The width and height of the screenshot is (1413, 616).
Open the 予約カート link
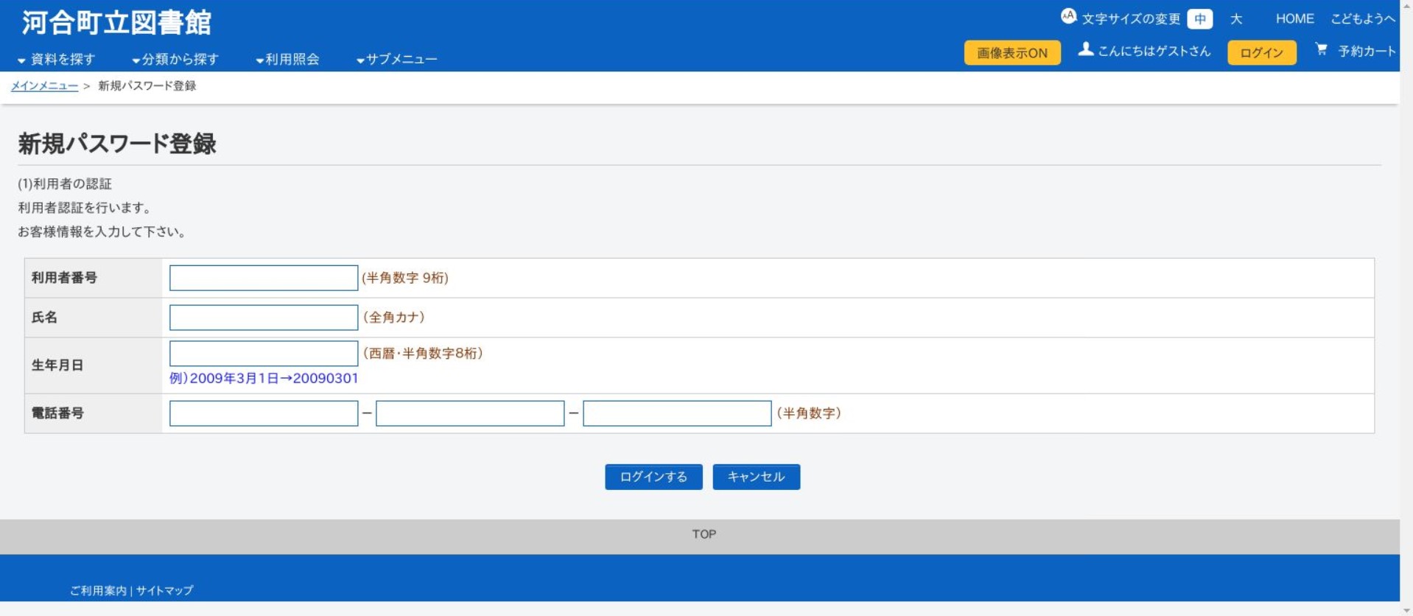tap(1367, 52)
